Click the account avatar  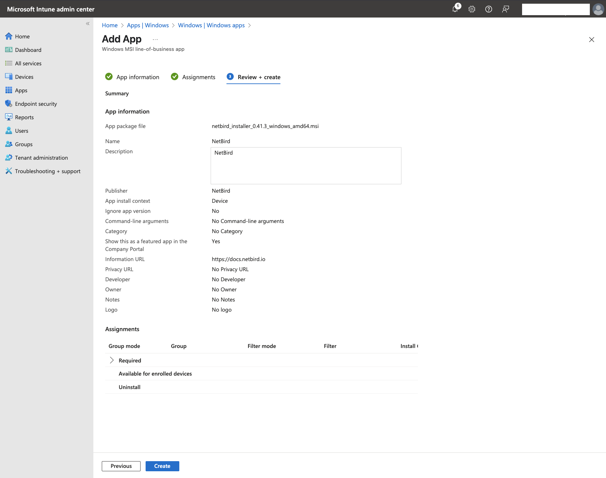(x=598, y=9)
